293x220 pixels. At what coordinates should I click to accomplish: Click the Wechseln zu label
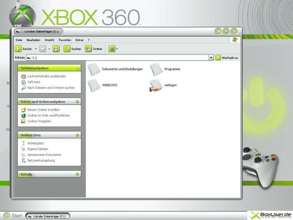click(x=230, y=58)
